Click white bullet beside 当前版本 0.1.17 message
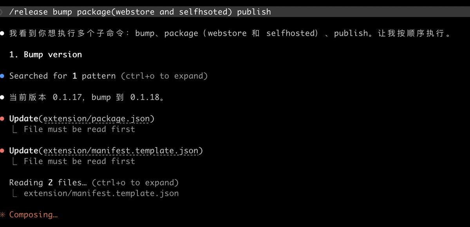This screenshot has height=227, width=470. [2, 97]
